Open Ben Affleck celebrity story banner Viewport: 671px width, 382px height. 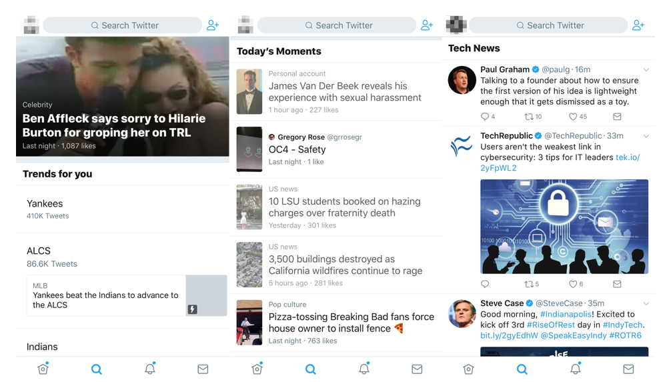(x=122, y=96)
